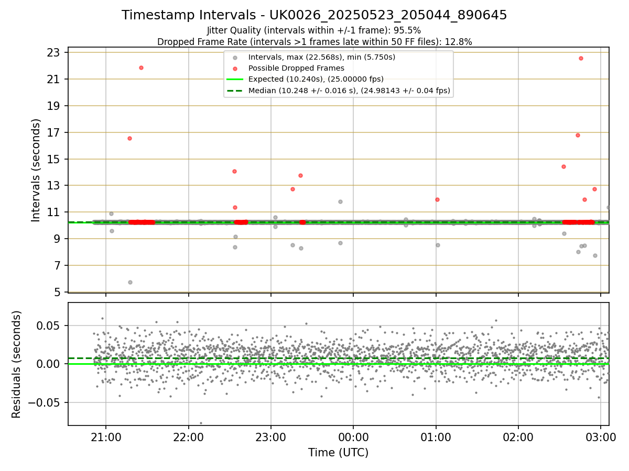The image size is (629, 471).
Task: Click the '01:00' x-axis tick label
Action: (x=436, y=436)
